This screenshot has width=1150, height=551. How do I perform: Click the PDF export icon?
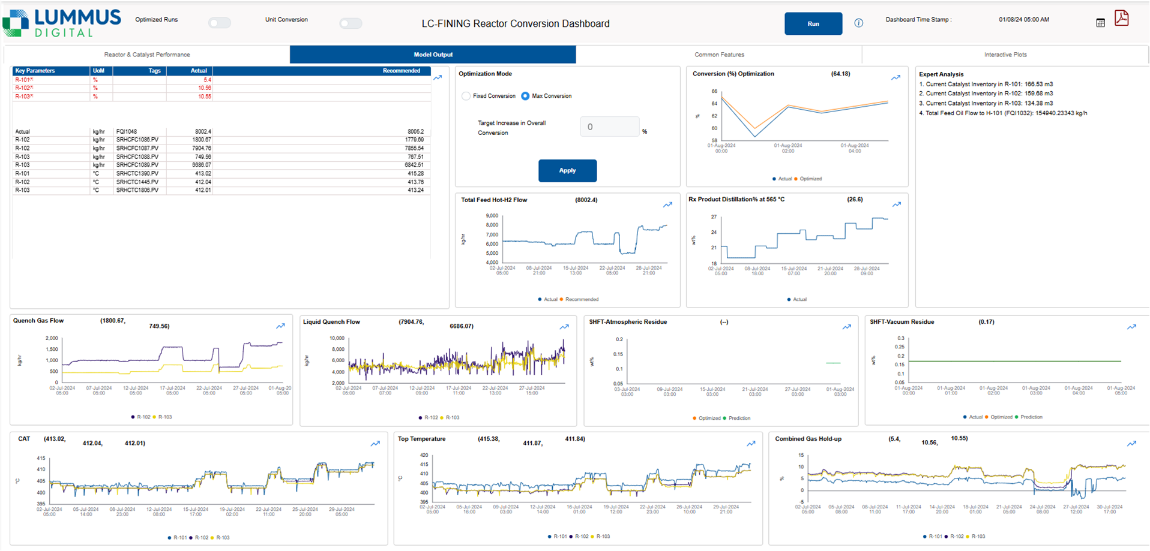pyautogui.click(x=1121, y=19)
